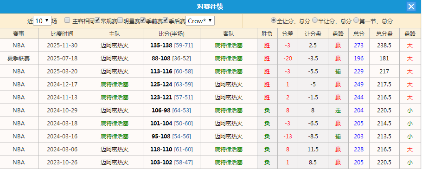Open the 88-108 summer league score

(x=161, y=58)
